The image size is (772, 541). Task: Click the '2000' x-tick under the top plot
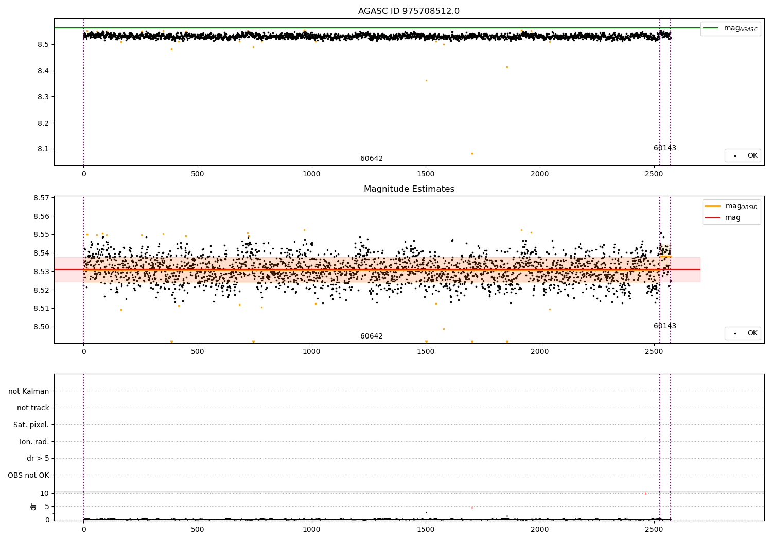(x=540, y=174)
